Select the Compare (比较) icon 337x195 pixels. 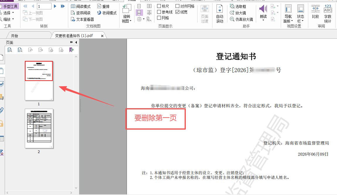(316, 12)
